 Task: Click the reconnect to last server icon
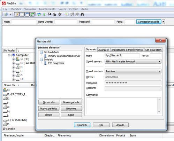point(60,14)
